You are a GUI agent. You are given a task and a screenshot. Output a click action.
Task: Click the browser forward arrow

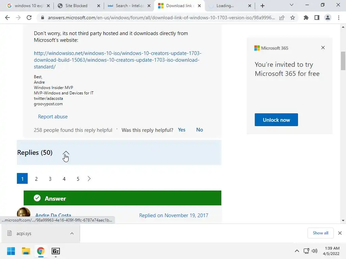[x=18, y=18]
